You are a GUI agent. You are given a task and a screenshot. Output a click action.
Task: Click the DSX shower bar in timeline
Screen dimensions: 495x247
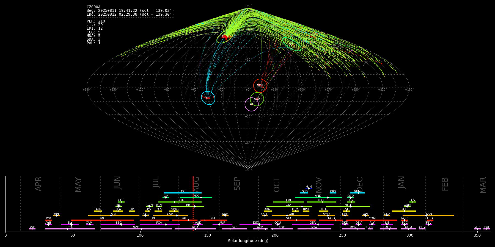255,224
